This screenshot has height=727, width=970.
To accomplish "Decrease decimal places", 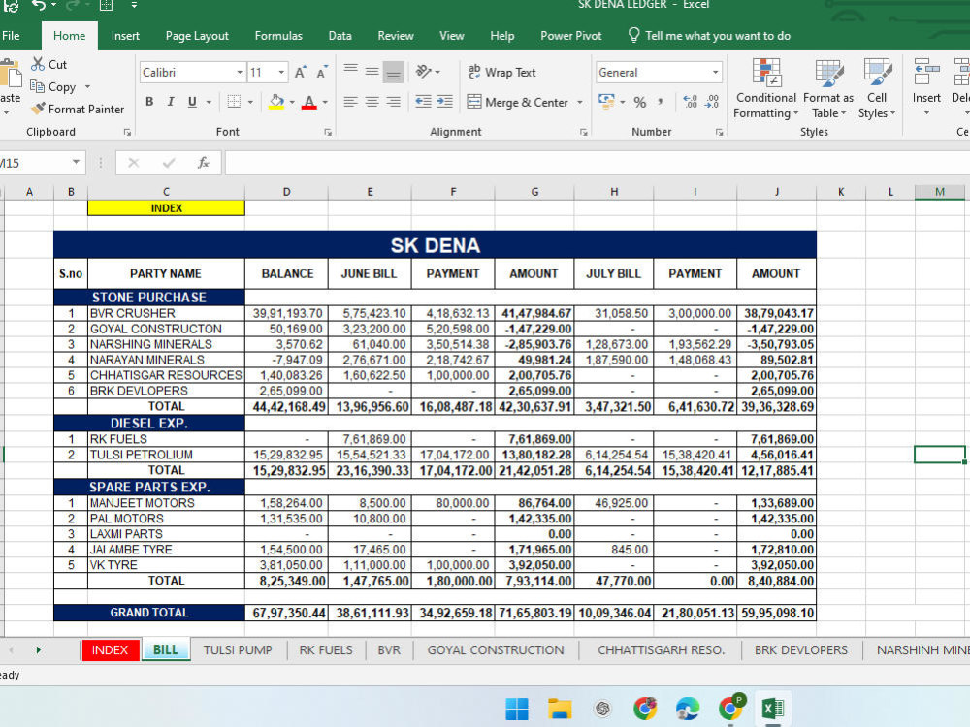I will pos(712,102).
